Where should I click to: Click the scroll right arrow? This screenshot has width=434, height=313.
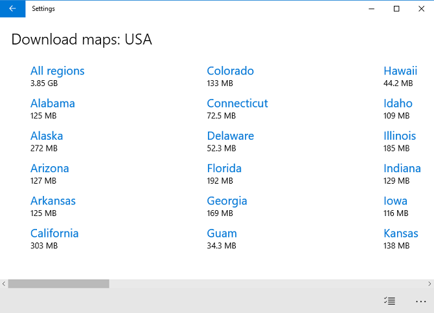tap(429, 284)
